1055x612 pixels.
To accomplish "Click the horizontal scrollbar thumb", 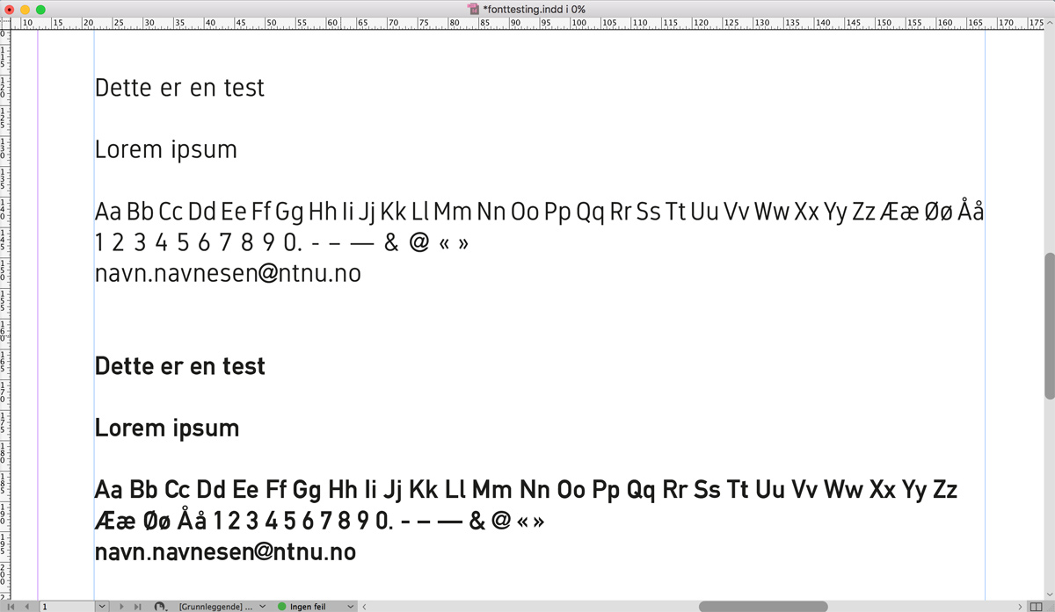I will 762,607.
